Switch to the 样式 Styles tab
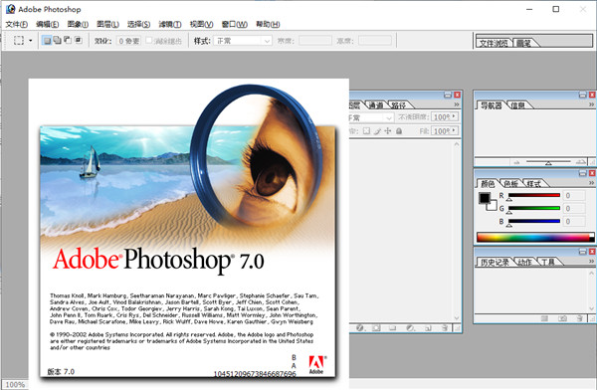Viewport: 597px width, 390px height. click(533, 184)
